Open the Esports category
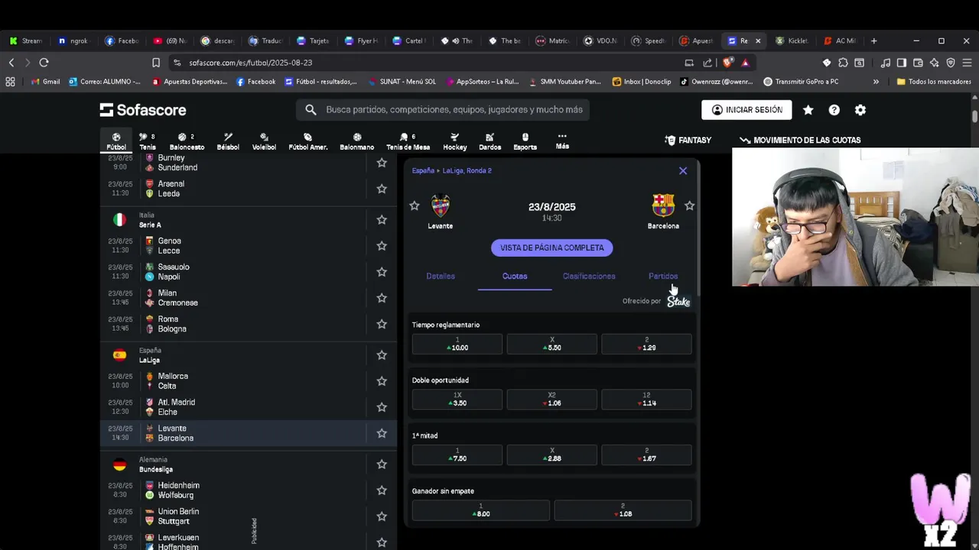This screenshot has width=979, height=550. [525, 141]
